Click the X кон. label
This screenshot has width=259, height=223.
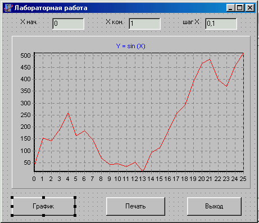click(x=115, y=22)
